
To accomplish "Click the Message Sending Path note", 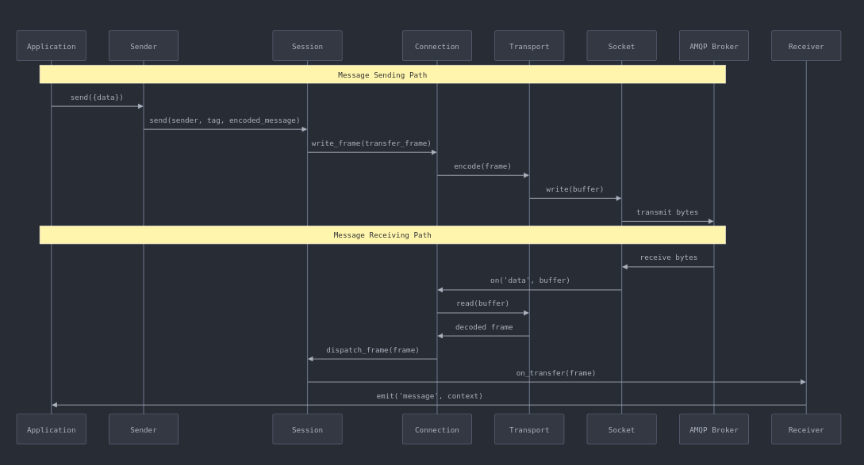I will pos(382,74).
